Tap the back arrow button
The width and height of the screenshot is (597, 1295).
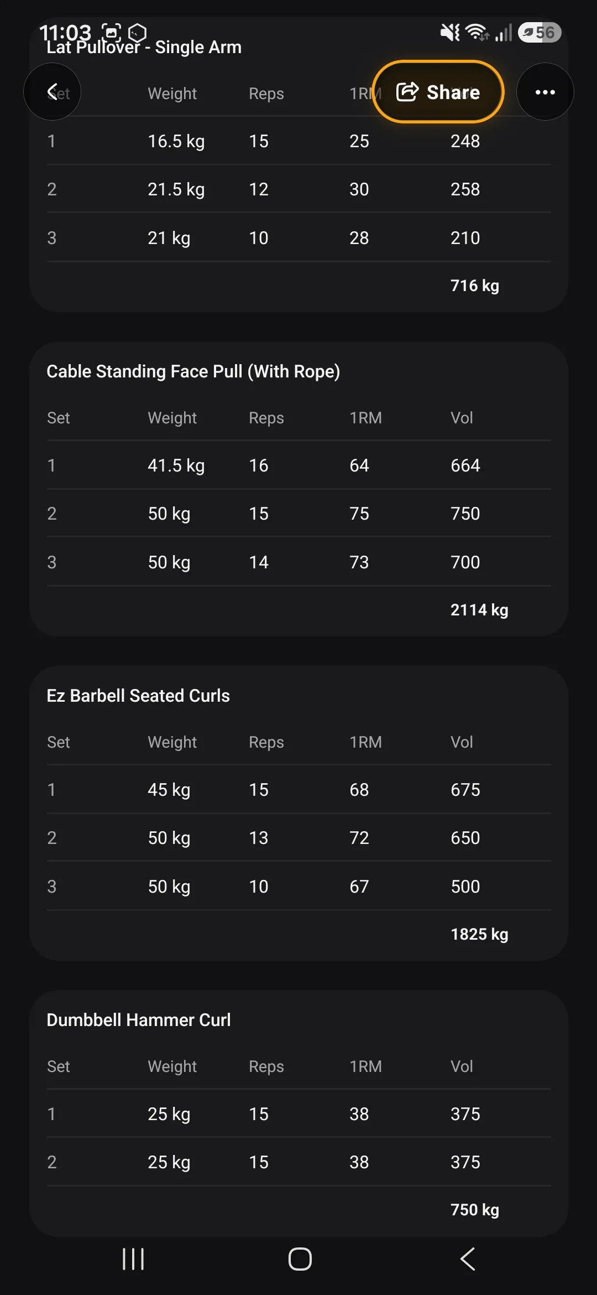coord(52,92)
